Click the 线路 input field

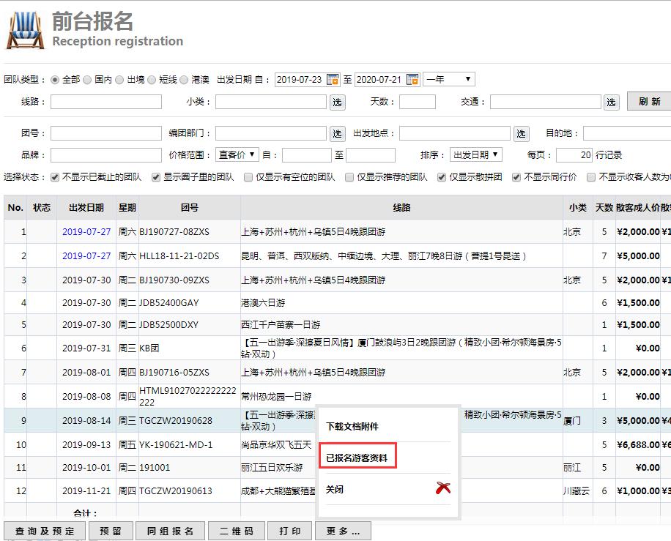[106, 102]
